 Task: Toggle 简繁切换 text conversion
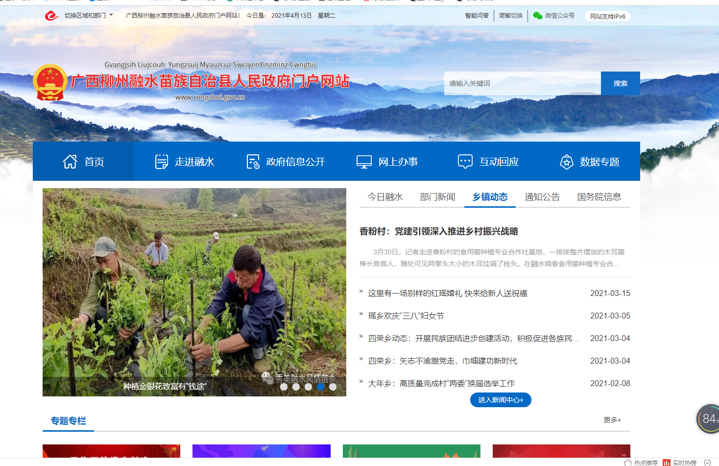point(510,16)
